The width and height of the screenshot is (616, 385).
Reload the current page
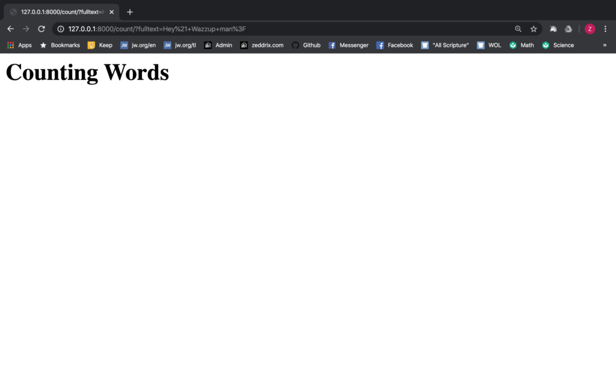tap(42, 29)
